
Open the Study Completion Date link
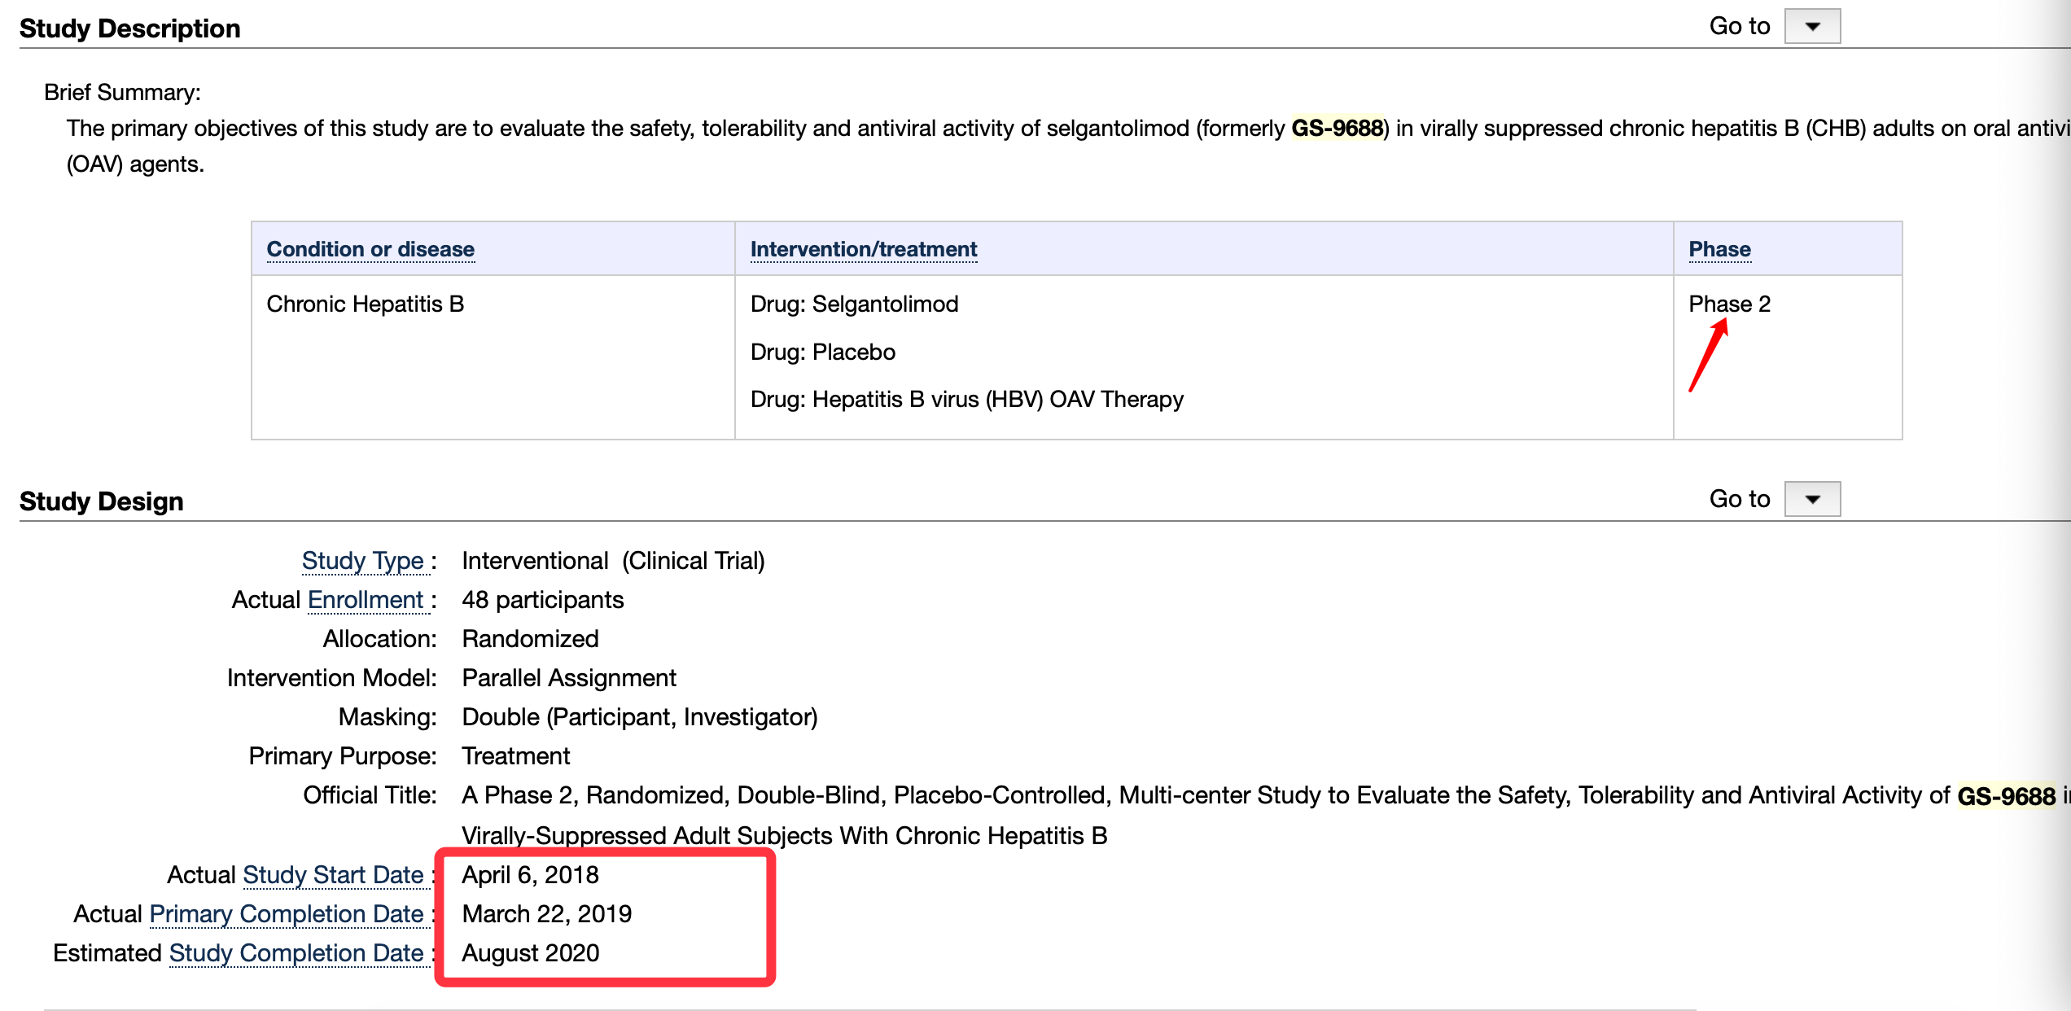coord(296,953)
